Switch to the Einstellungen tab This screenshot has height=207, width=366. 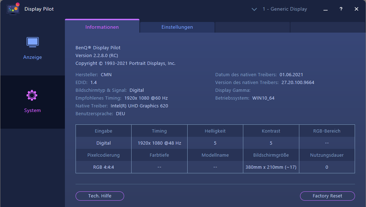[x=177, y=27]
